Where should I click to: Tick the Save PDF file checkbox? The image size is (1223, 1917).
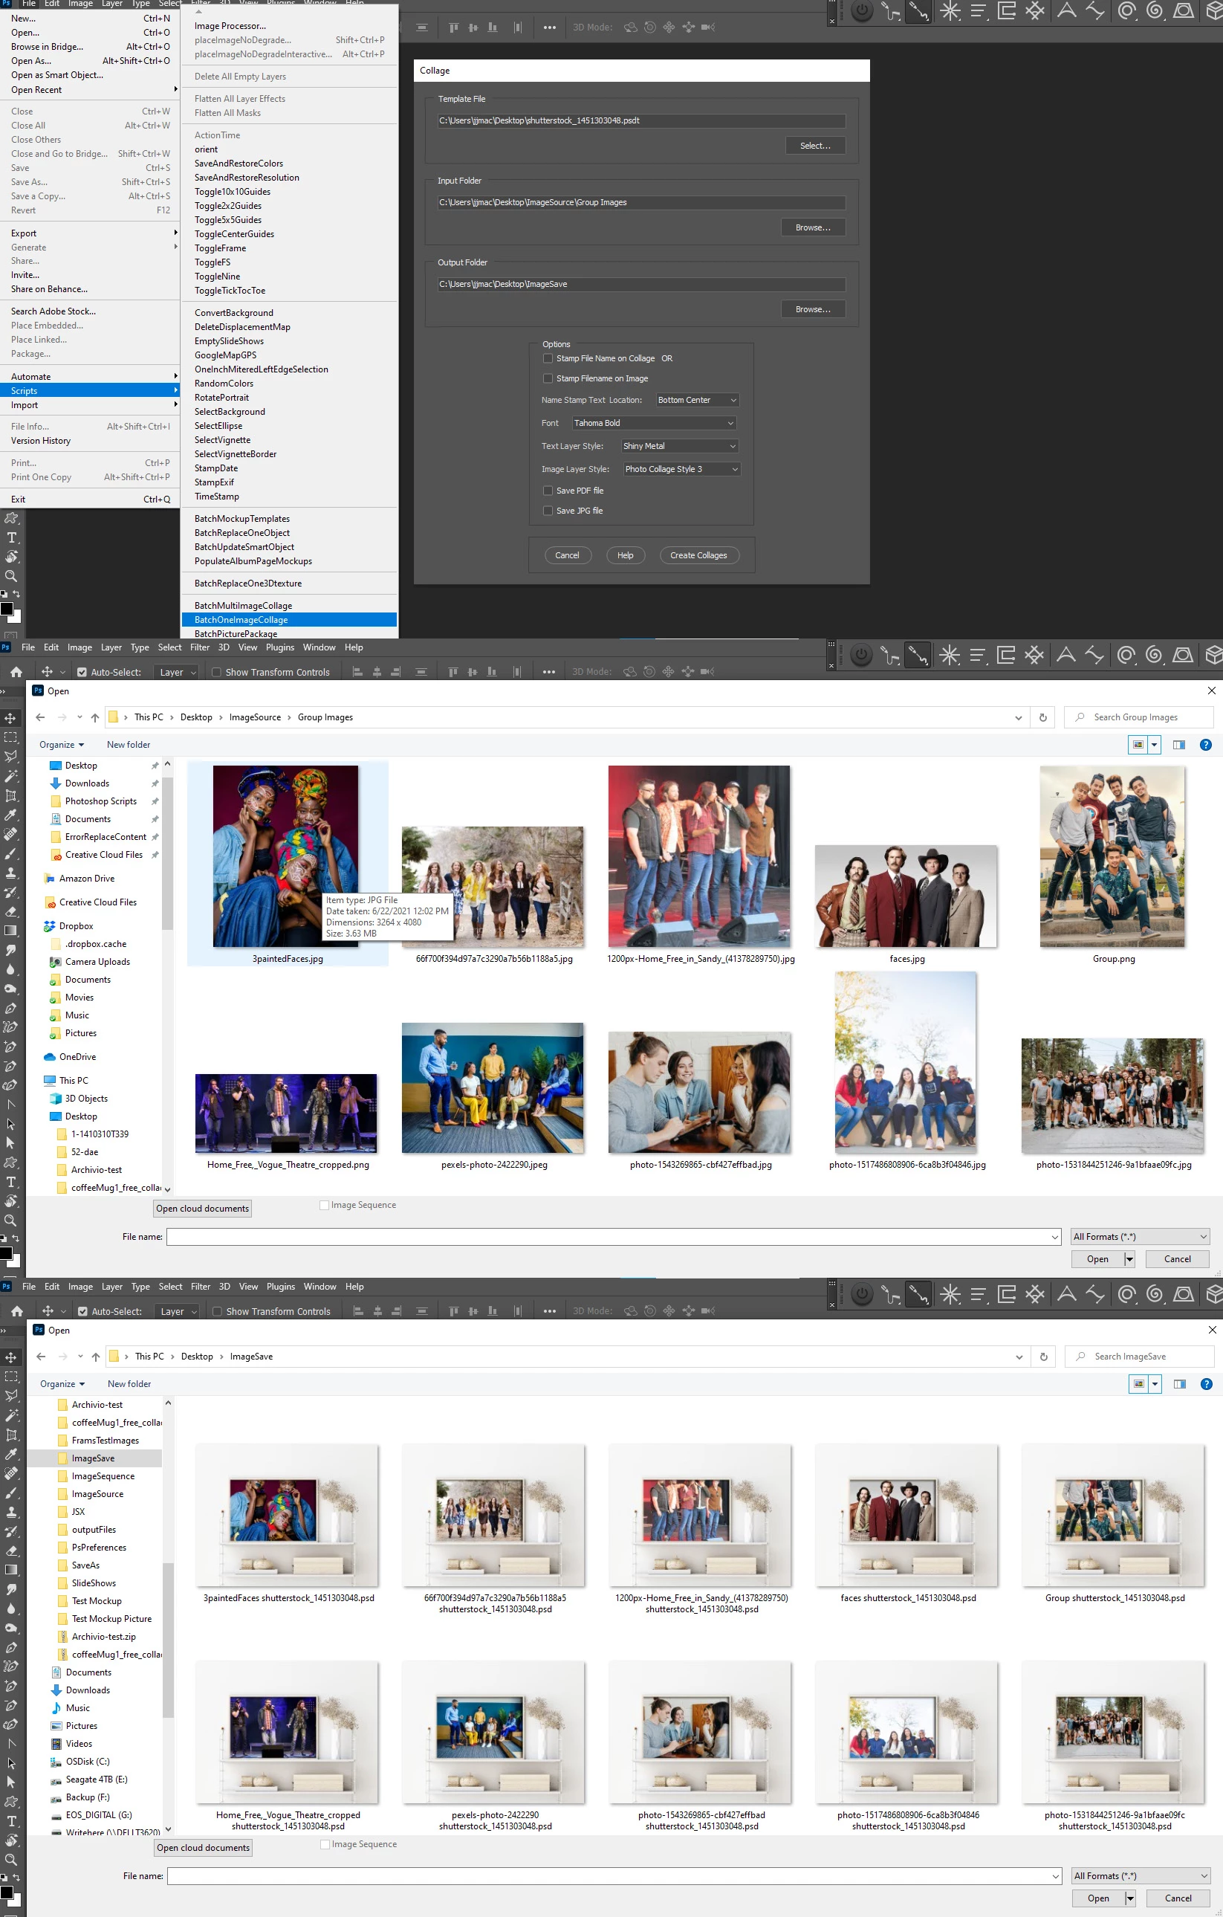click(x=548, y=491)
